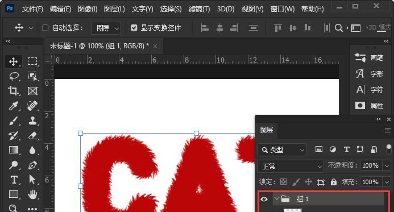Screen dimensions: 394x212
Task: Open the 图像(I) menu
Action: [88, 9]
